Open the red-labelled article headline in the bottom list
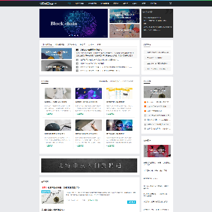The height and width of the screenshot is (212, 212). pyautogui.click(x=61, y=187)
